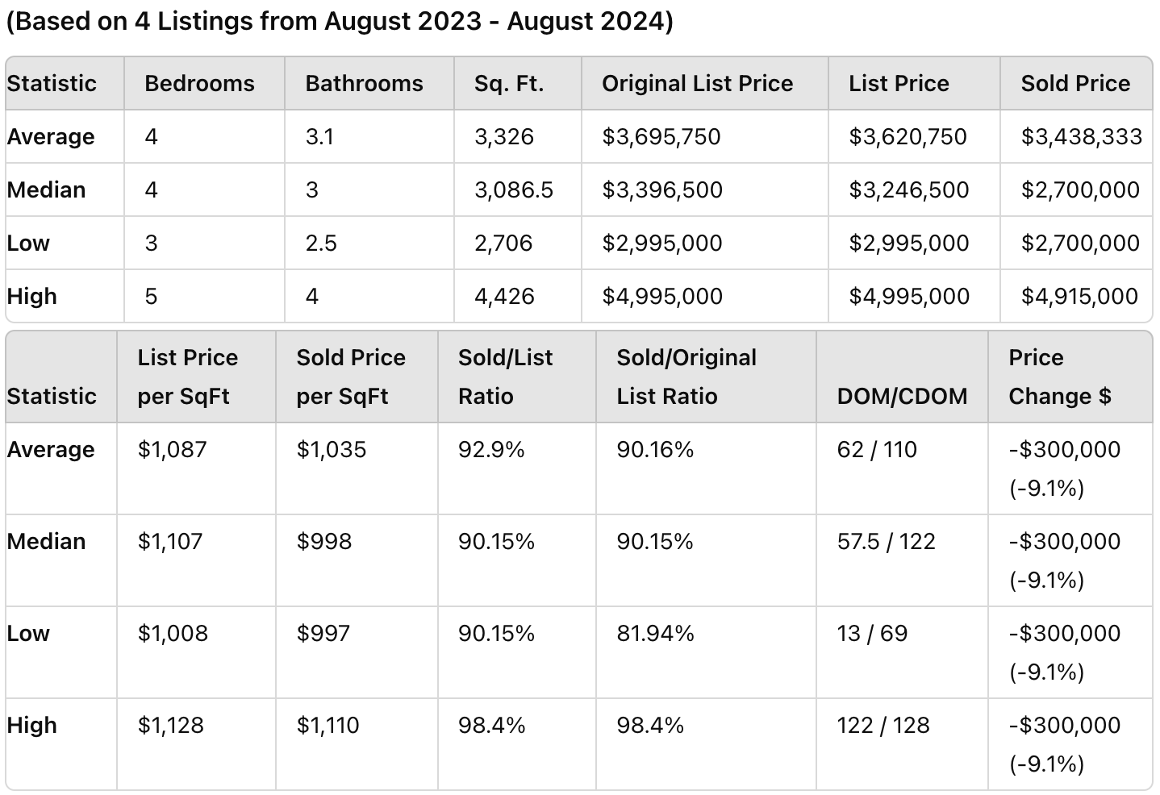1160x795 pixels.
Task: Click the Sold/List Ratio column header
Action: tap(505, 377)
